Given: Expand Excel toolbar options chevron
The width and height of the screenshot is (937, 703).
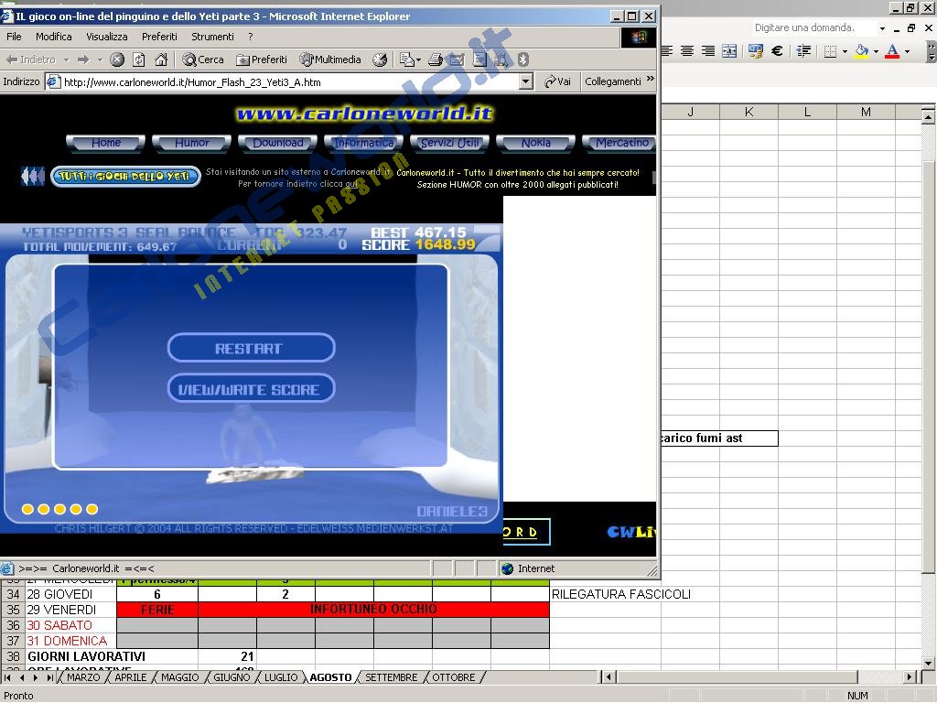Looking at the screenshot, I should tap(931, 52).
